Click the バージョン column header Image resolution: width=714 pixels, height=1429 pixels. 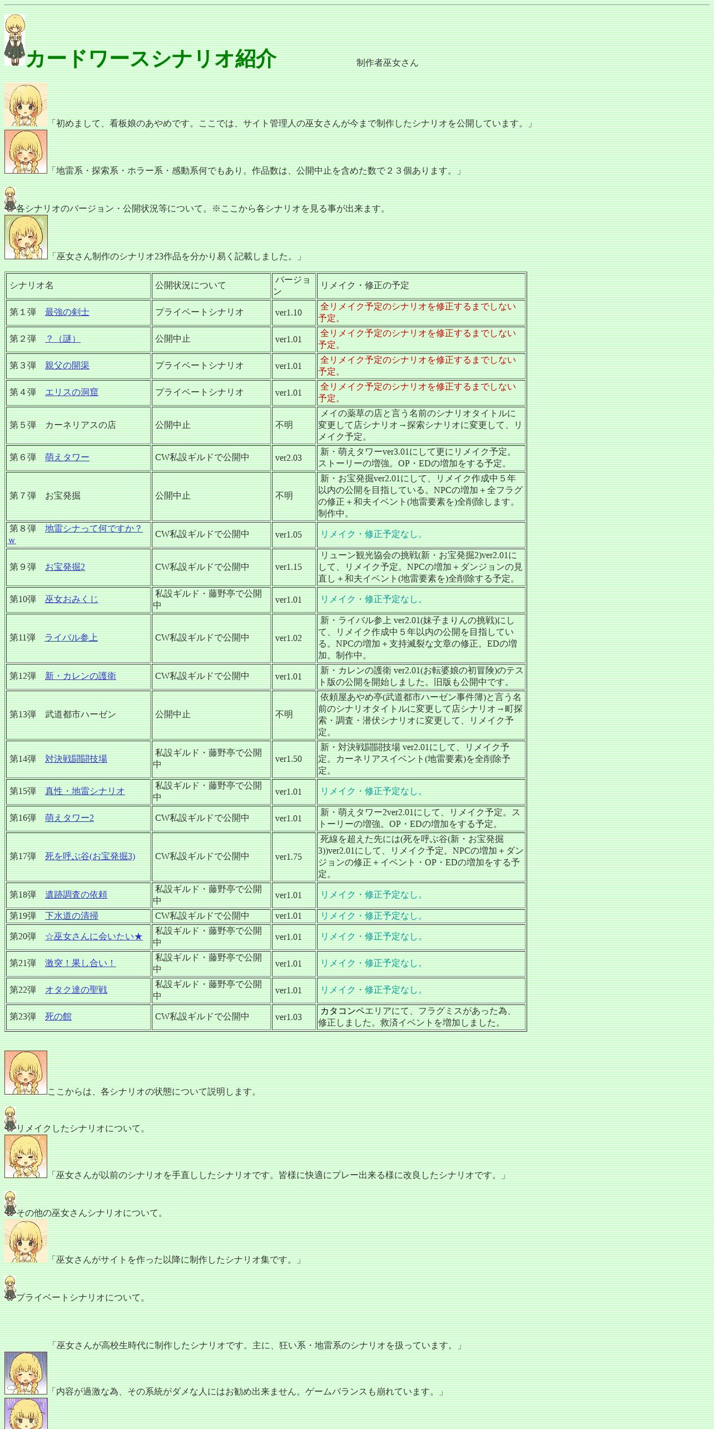tap(294, 286)
